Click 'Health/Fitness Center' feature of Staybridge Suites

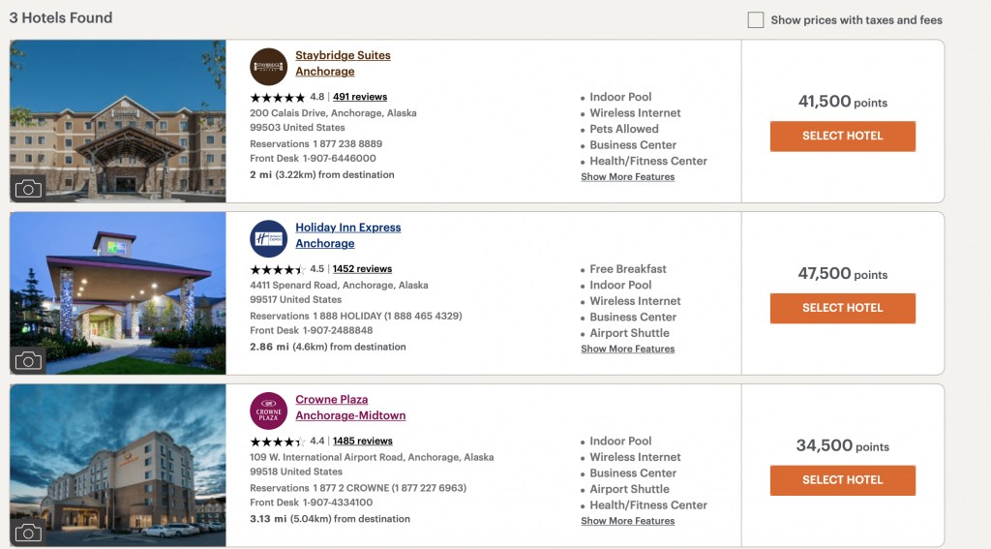pos(648,162)
